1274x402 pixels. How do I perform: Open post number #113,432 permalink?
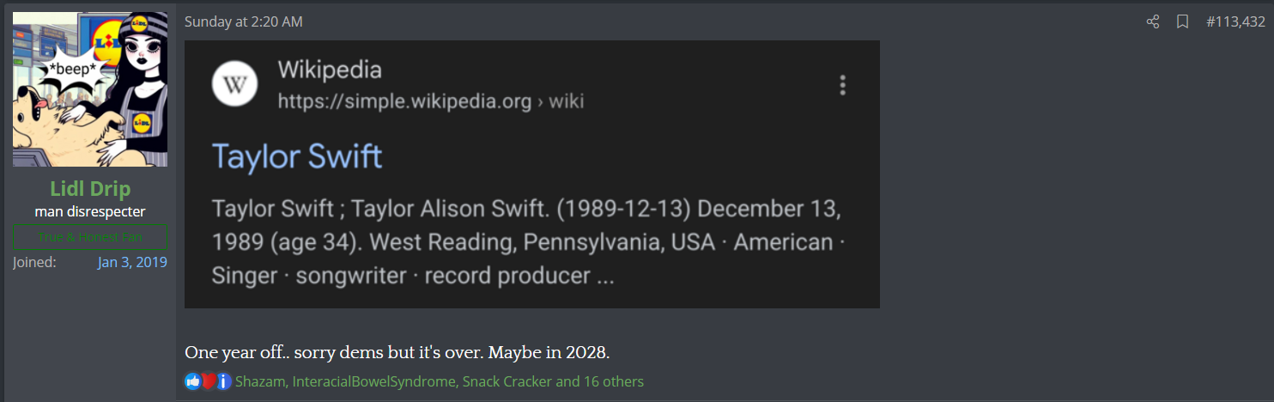tap(1235, 22)
